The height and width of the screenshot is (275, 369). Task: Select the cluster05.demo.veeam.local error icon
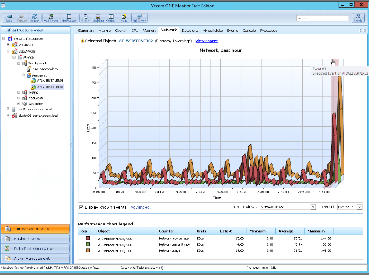coord(15,116)
